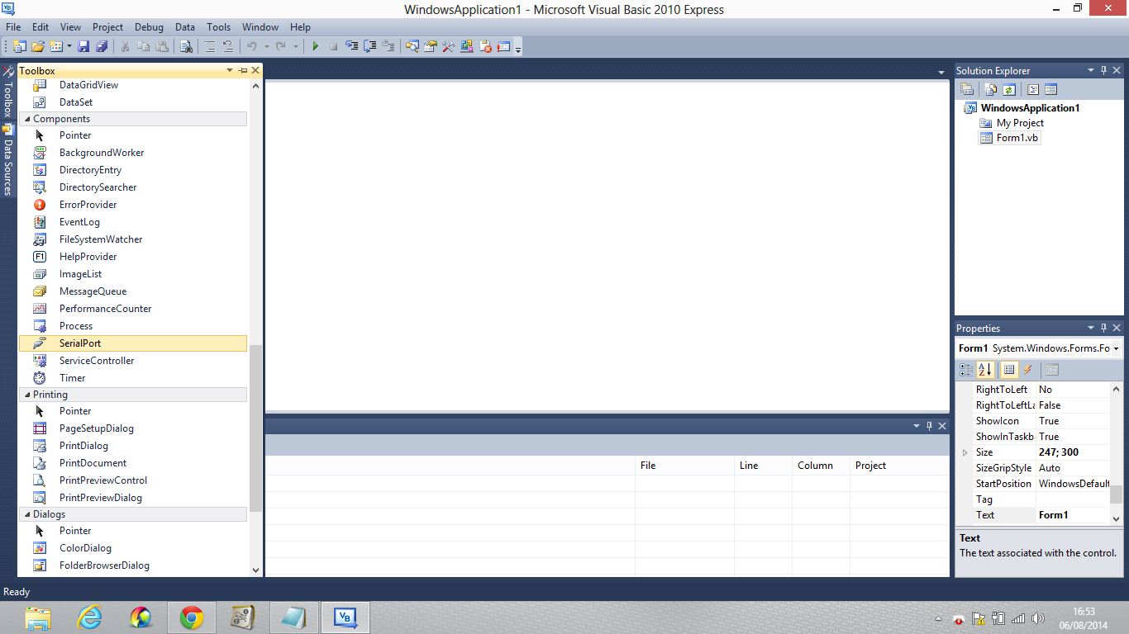Click the New Project toolbar icon
Screen dimensions: 1129x634
[x=18, y=46]
